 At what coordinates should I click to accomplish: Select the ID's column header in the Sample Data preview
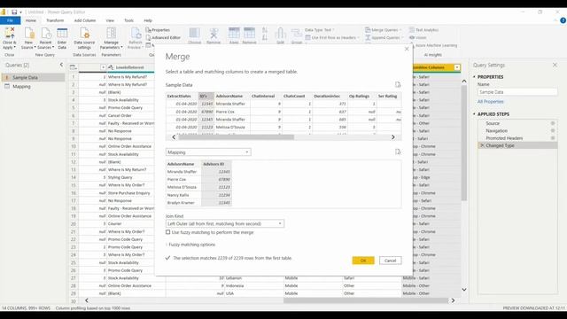pos(206,97)
